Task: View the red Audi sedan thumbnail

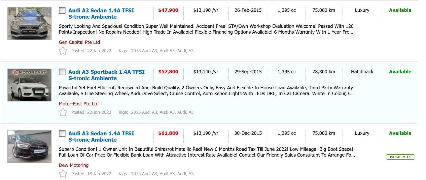Action: pyautogui.click(x=29, y=147)
